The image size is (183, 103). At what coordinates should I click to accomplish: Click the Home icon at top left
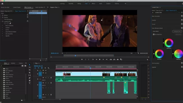point(2,4)
